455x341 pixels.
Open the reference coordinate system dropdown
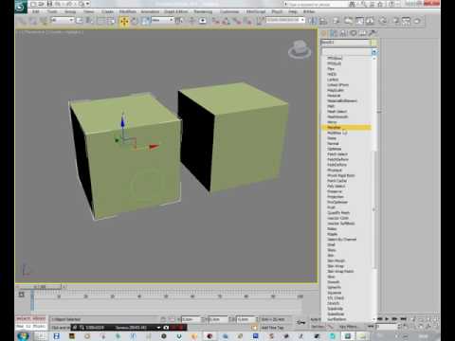tap(162, 20)
